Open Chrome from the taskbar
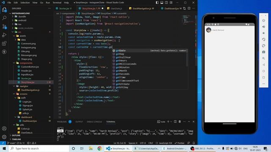The image size is (271, 152). [100, 148]
